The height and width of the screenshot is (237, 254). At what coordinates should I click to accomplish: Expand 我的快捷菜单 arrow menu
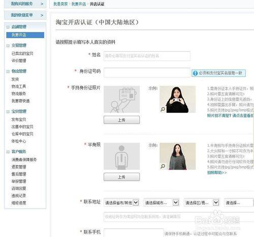point(42,15)
